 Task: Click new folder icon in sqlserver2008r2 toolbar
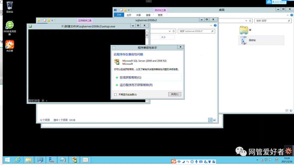coord(48,20)
